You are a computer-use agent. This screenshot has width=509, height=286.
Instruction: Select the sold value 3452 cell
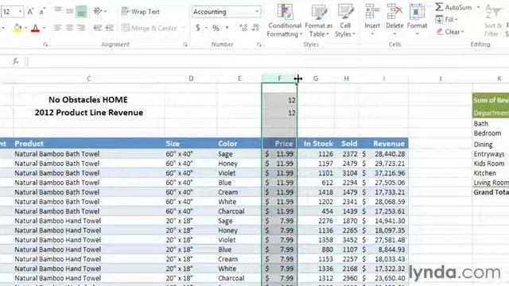pyautogui.click(x=347, y=240)
